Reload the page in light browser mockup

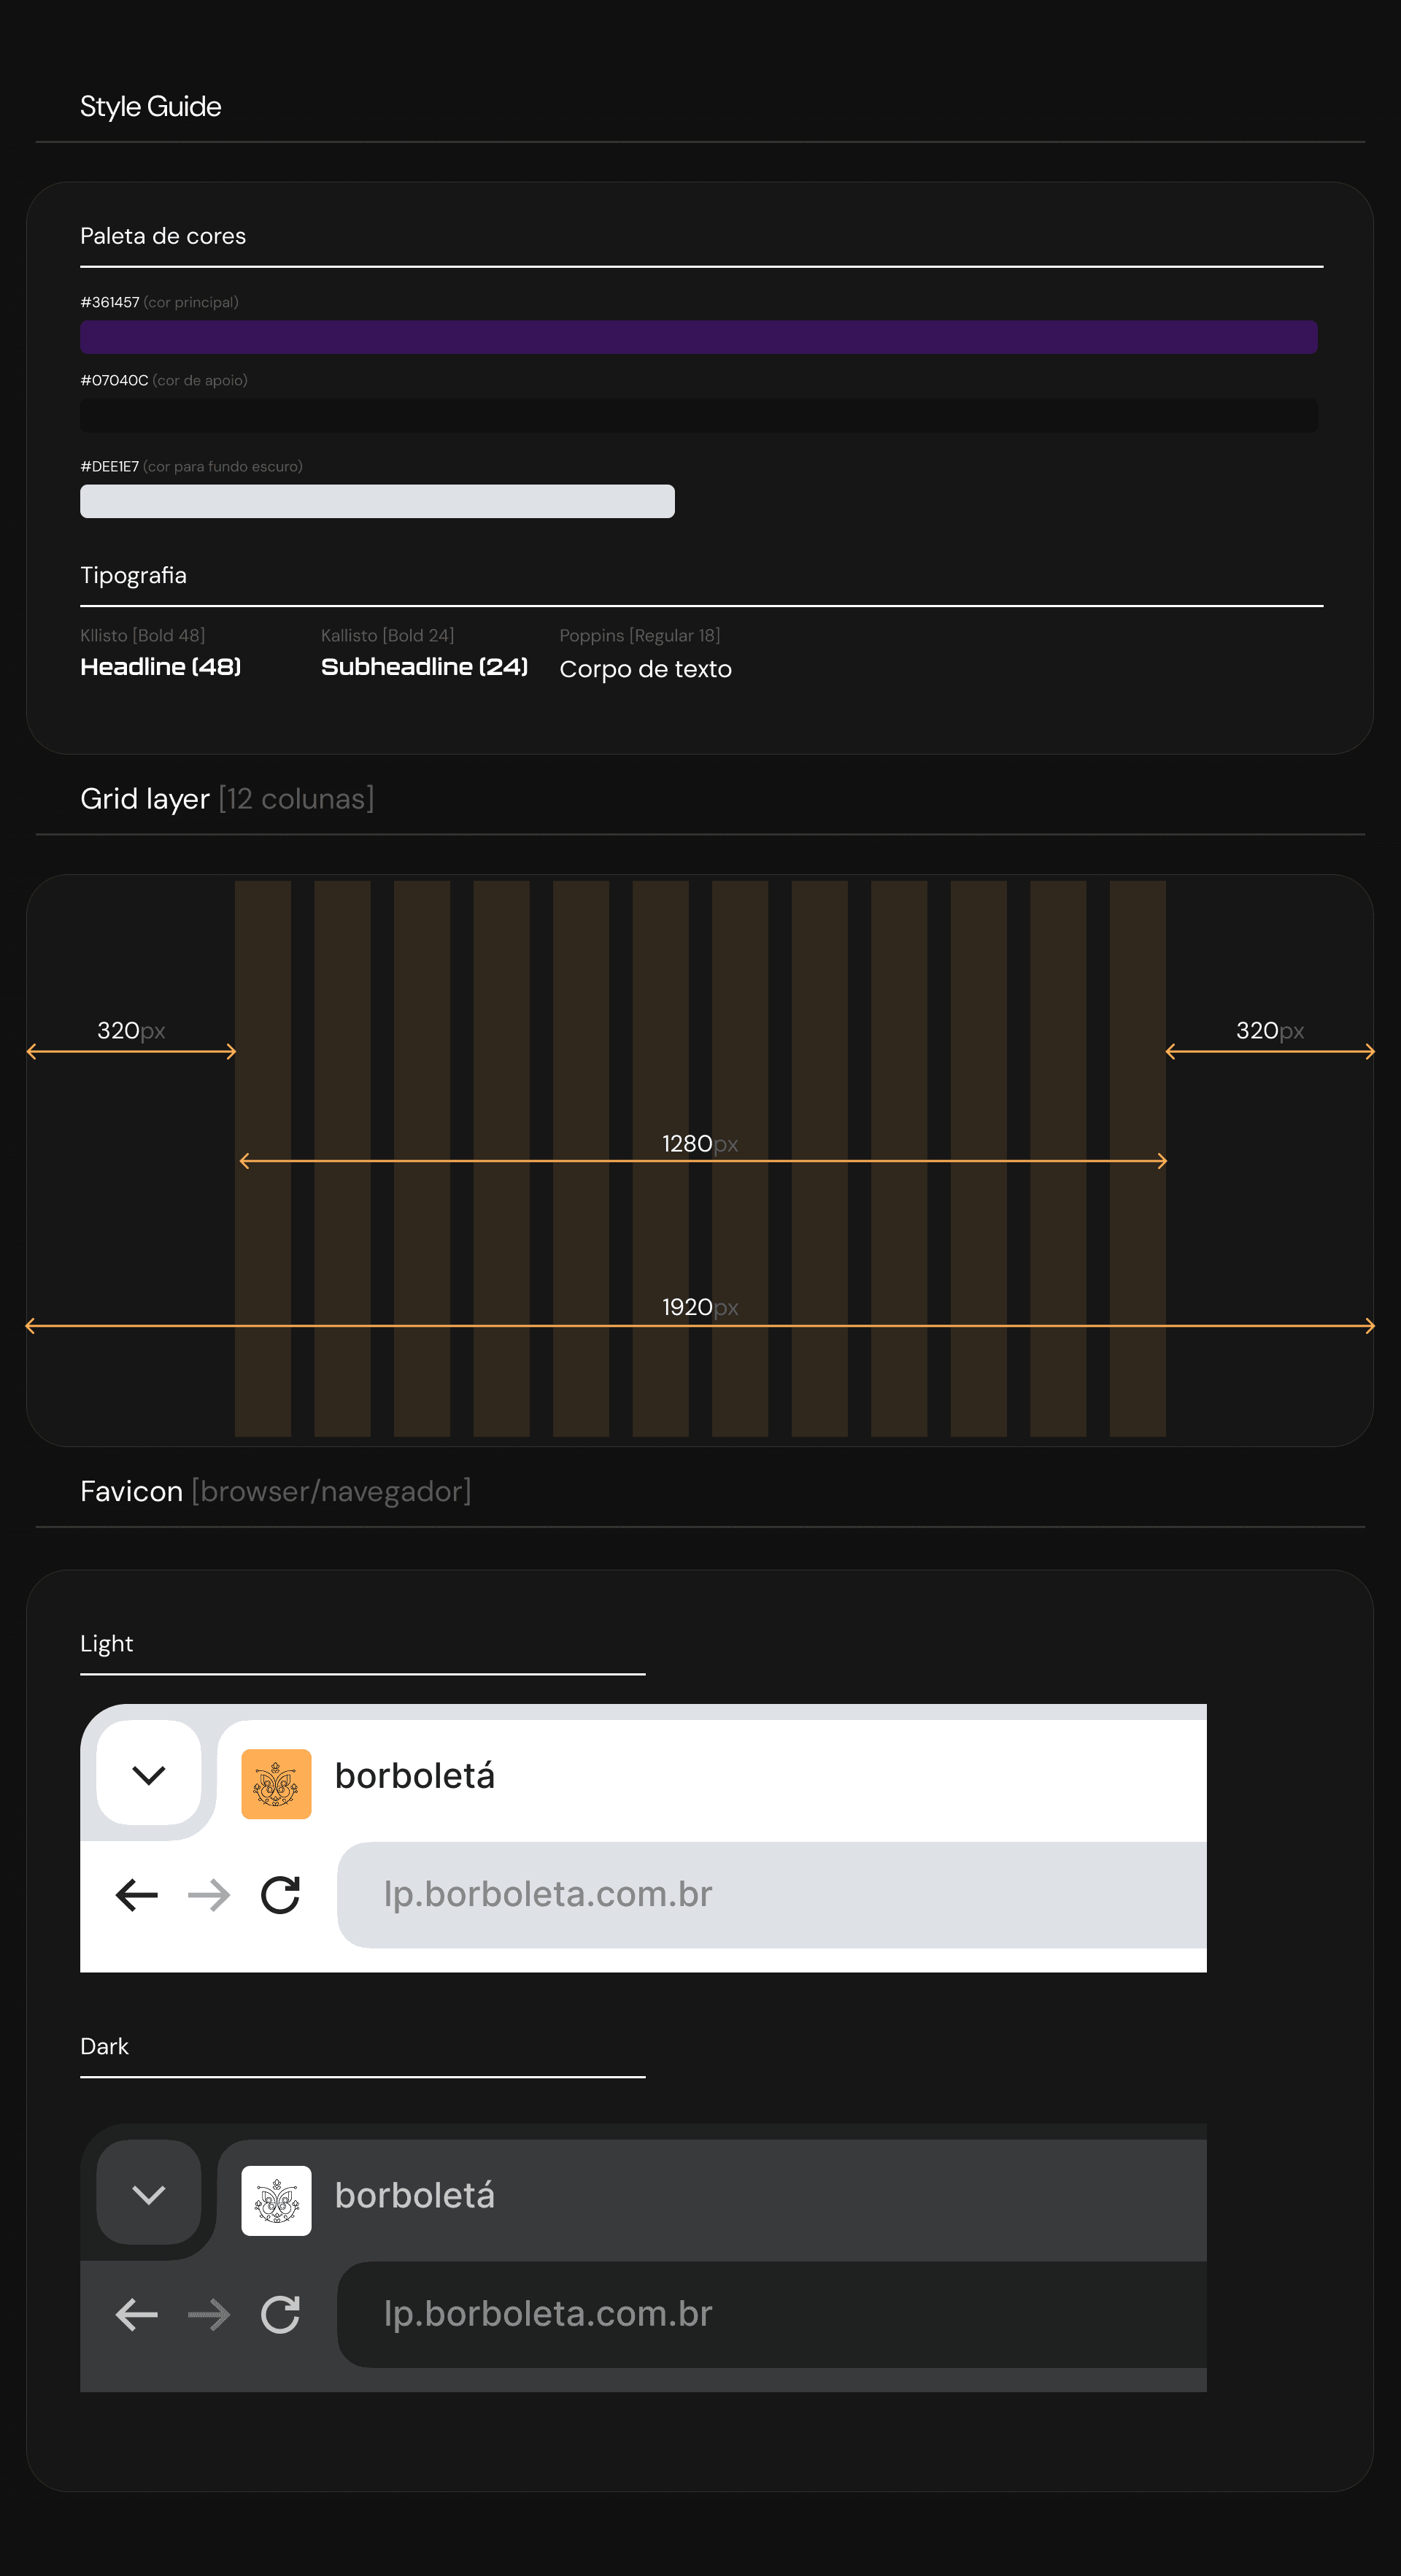coord(280,1894)
